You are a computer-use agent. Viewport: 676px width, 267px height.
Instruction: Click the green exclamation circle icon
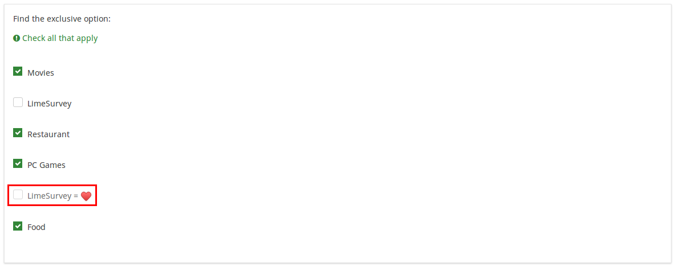[x=17, y=38]
